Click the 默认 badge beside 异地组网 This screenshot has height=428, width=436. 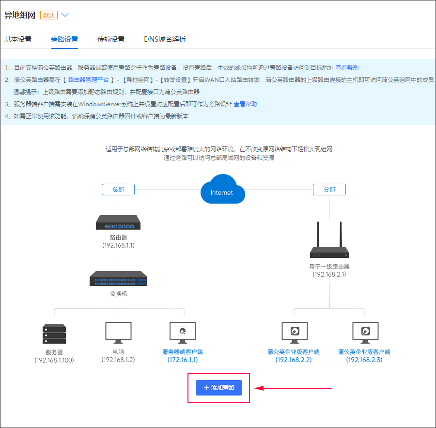point(49,15)
